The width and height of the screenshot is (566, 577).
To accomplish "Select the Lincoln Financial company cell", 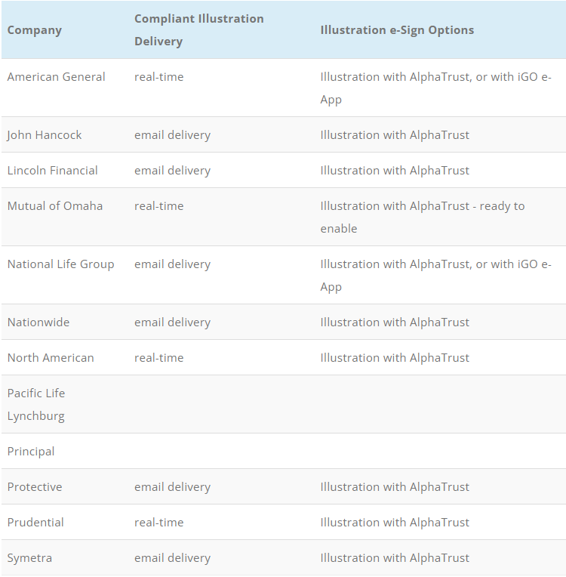I will coord(53,171).
